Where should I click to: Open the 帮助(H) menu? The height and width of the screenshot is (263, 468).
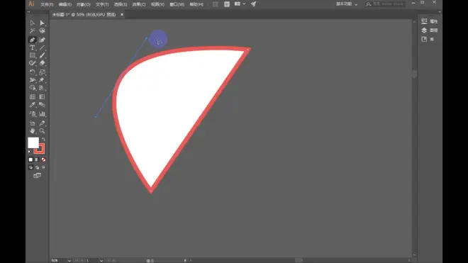point(196,4)
